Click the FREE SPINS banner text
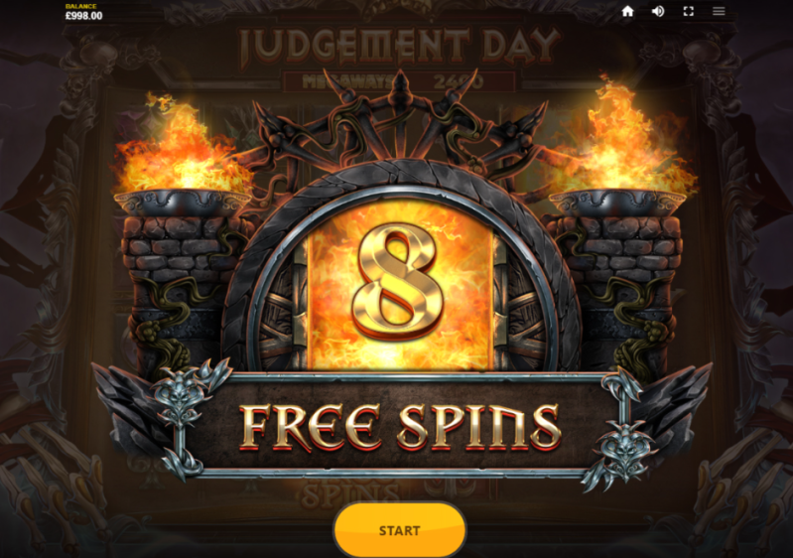793x558 pixels. coord(400,428)
